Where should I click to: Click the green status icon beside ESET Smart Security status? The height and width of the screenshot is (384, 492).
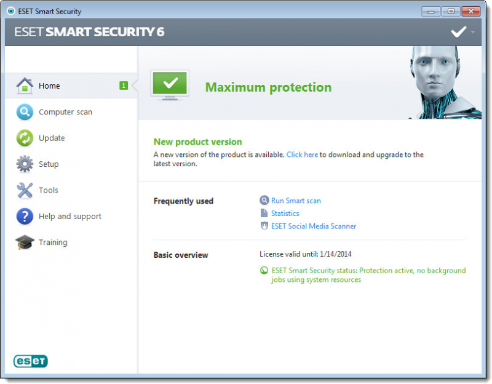pyautogui.click(x=264, y=270)
